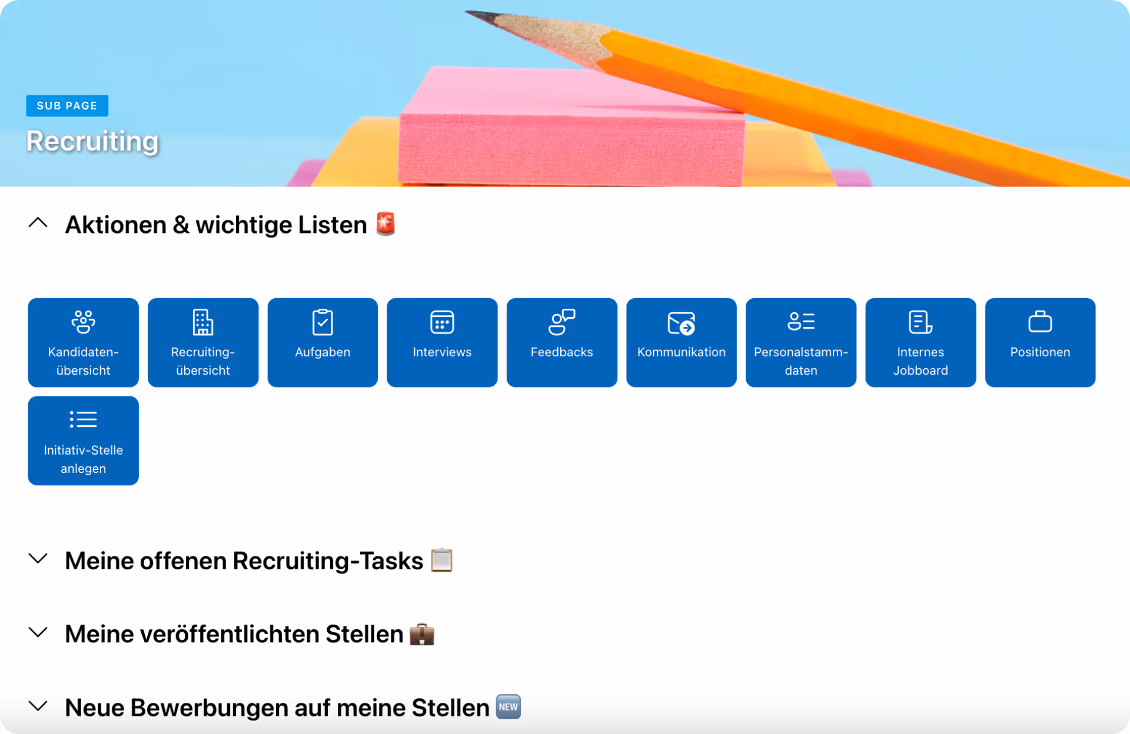Open Aufgaben clipboard-check icon
This screenshot has width=1130, height=734.
323,322
